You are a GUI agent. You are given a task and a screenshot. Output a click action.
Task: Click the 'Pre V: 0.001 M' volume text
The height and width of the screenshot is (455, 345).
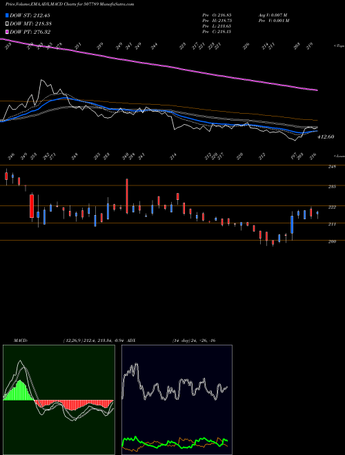(x=273, y=21)
